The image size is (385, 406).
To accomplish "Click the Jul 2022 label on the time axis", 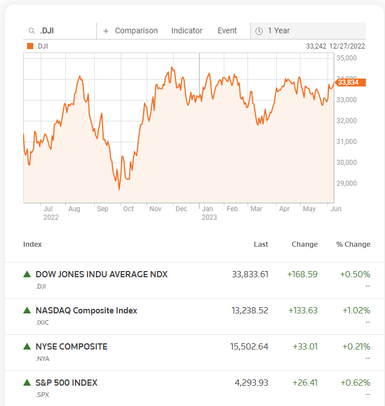I will [51, 213].
